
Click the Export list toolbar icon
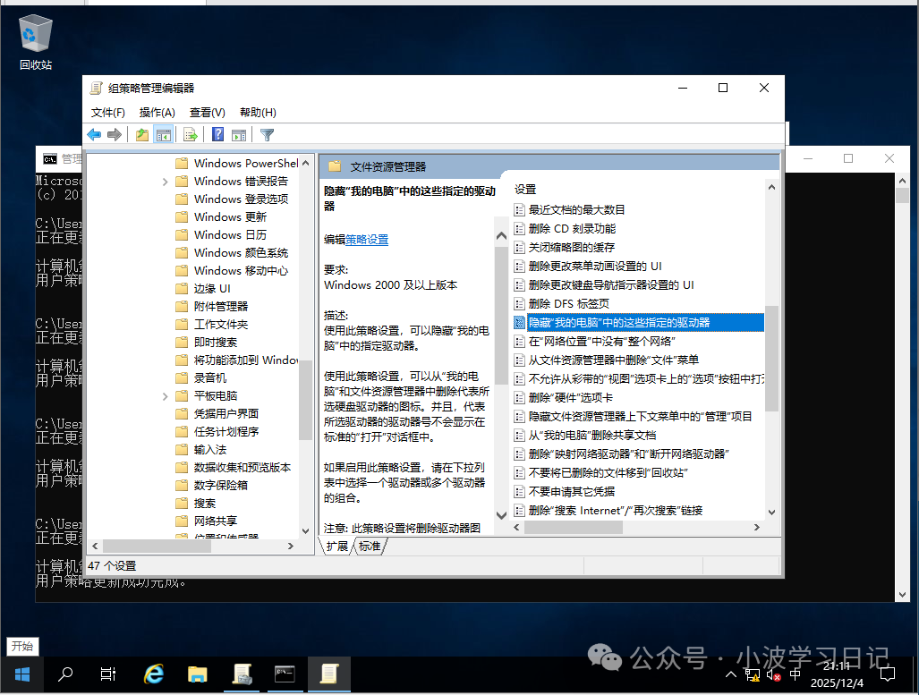click(190, 135)
